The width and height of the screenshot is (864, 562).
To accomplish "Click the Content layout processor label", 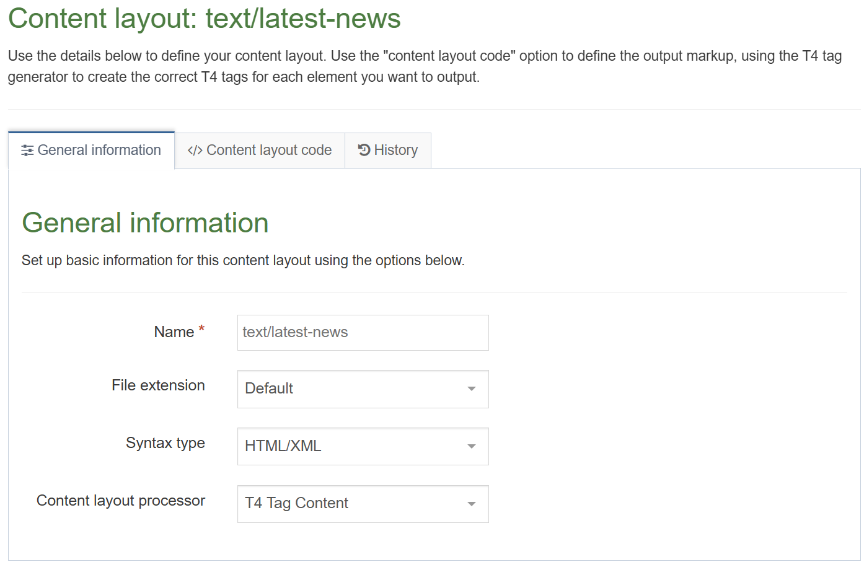I will coord(121,501).
